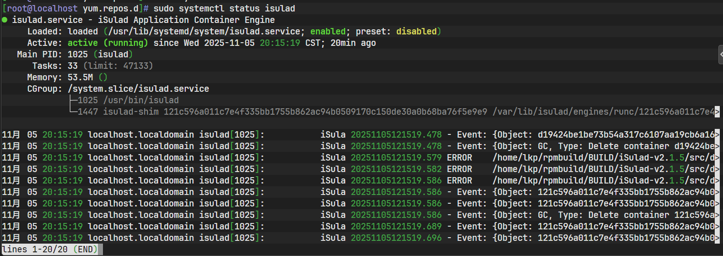Click the '1025 /usr/bin/isulad' process entry
The height and width of the screenshot is (256, 723).
(x=128, y=100)
